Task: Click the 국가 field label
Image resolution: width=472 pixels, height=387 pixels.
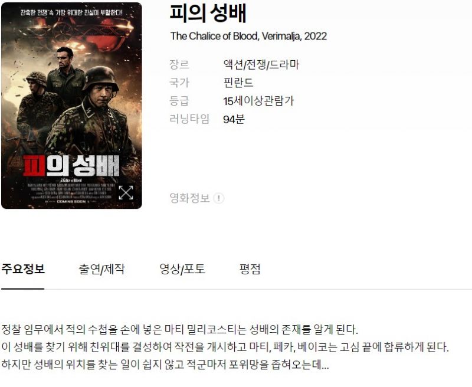Action: (179, 83)
